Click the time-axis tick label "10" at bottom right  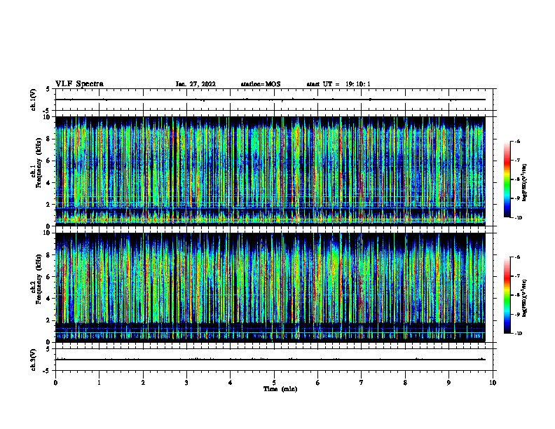[493, 383]
